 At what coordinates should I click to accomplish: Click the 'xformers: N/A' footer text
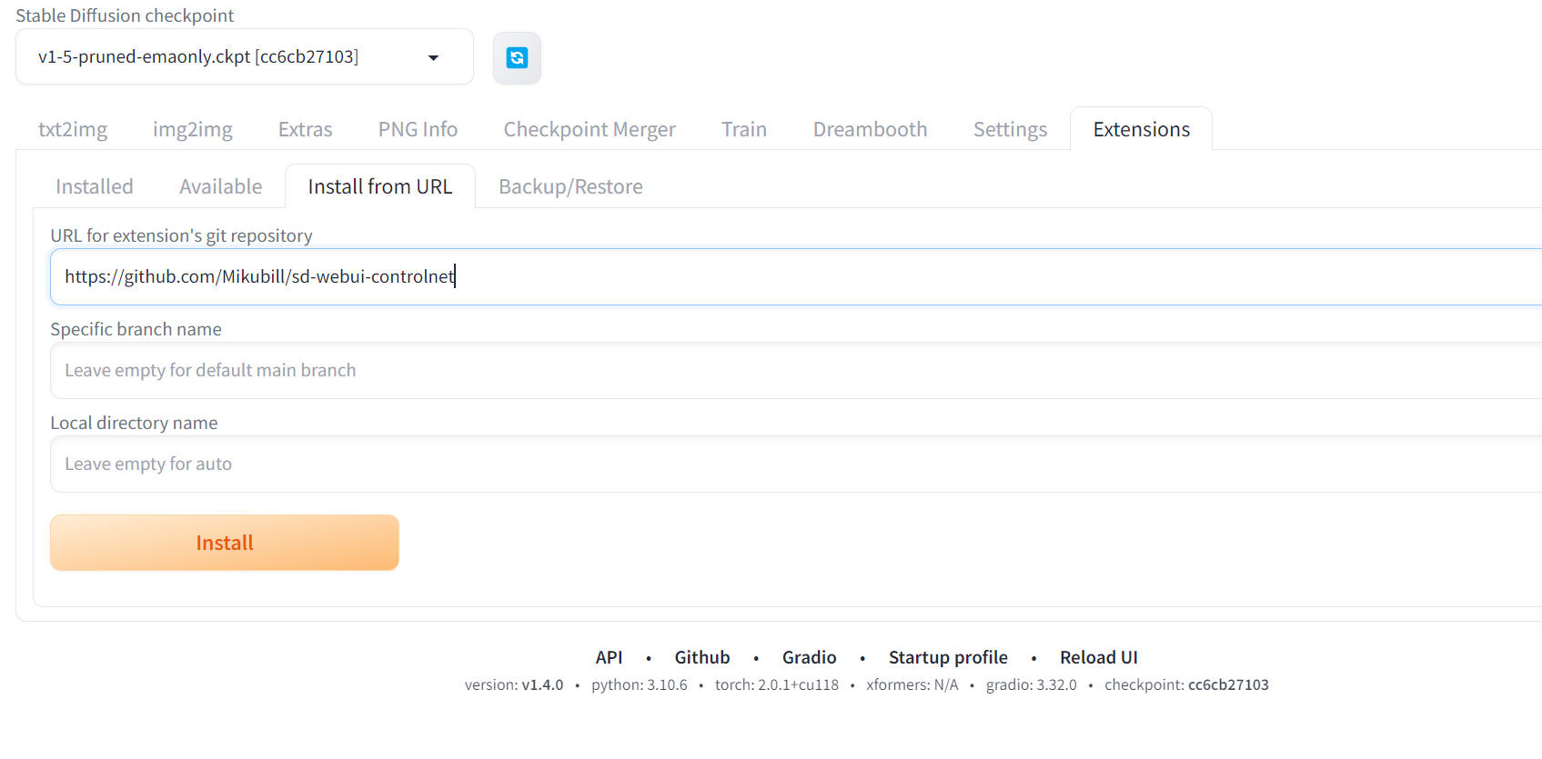[912, 684]
